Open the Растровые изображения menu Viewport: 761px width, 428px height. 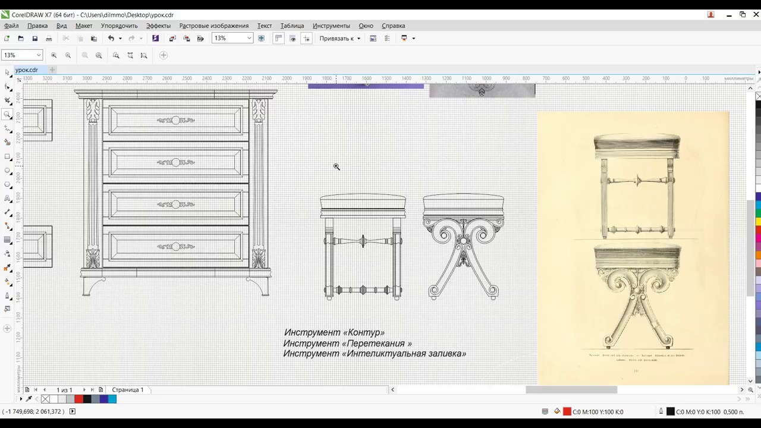[x=214, y=26]
